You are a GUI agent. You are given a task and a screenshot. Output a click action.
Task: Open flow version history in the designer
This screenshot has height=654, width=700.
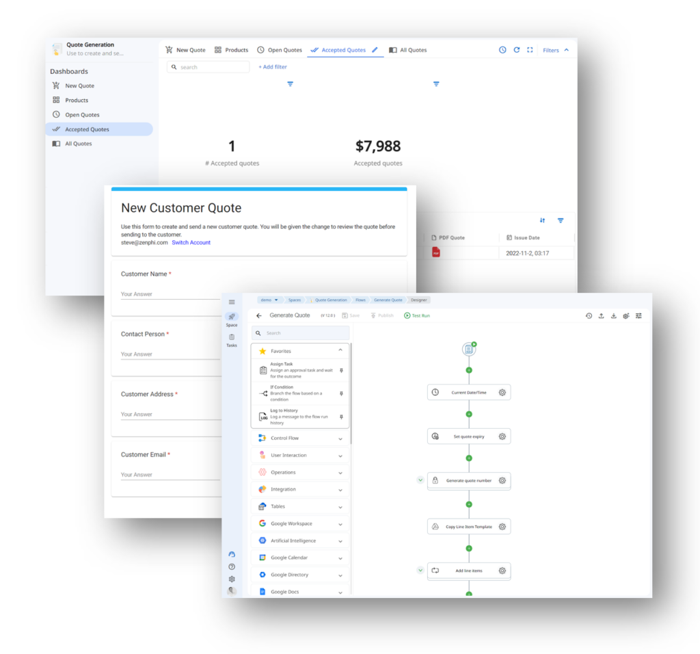[x=589, y=315]
